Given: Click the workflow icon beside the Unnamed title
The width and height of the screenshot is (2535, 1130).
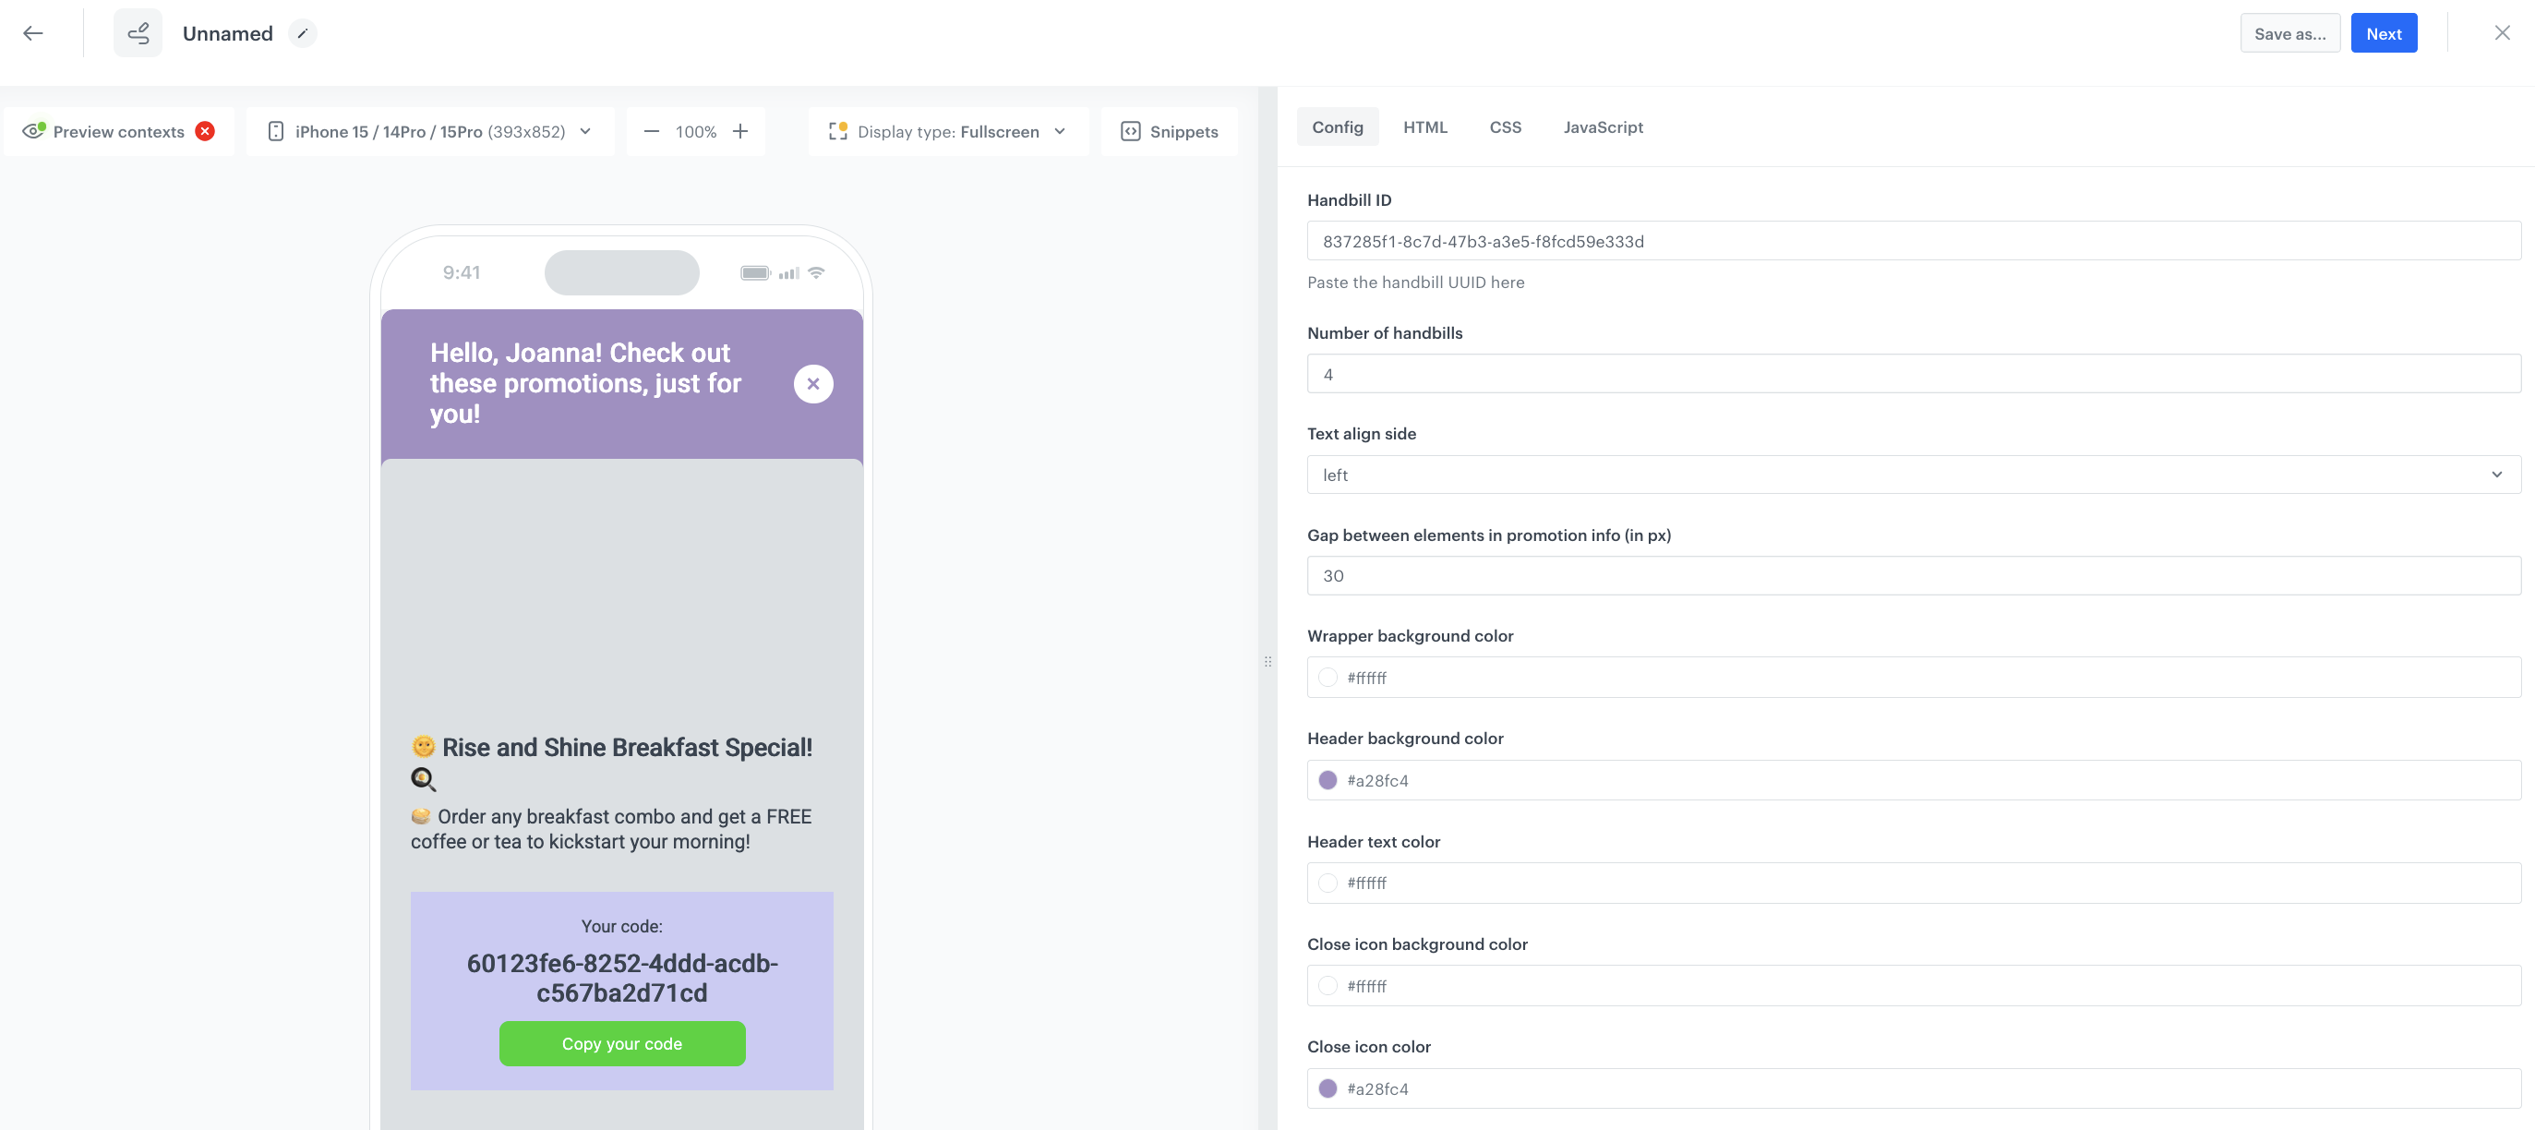Looking at the screenshot, I should click(138, 32).
